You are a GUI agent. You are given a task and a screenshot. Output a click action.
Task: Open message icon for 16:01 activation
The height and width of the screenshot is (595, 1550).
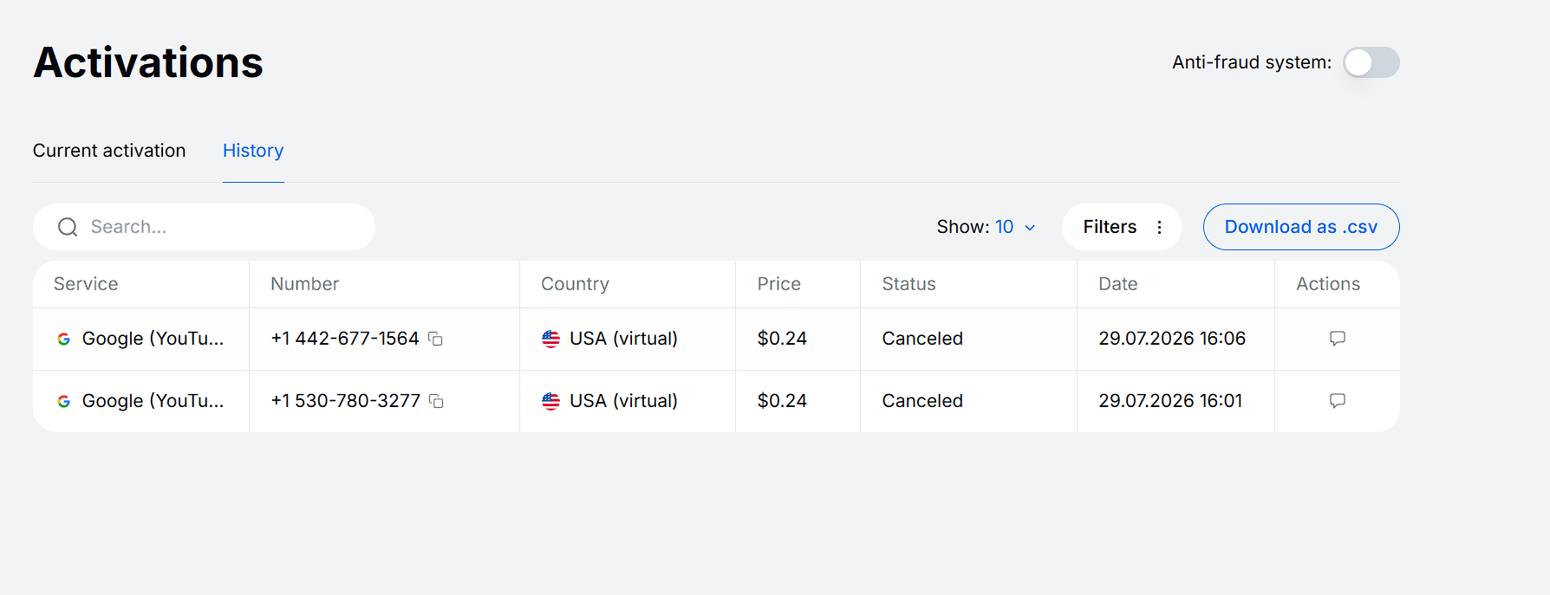click(x=1337, y=401)
